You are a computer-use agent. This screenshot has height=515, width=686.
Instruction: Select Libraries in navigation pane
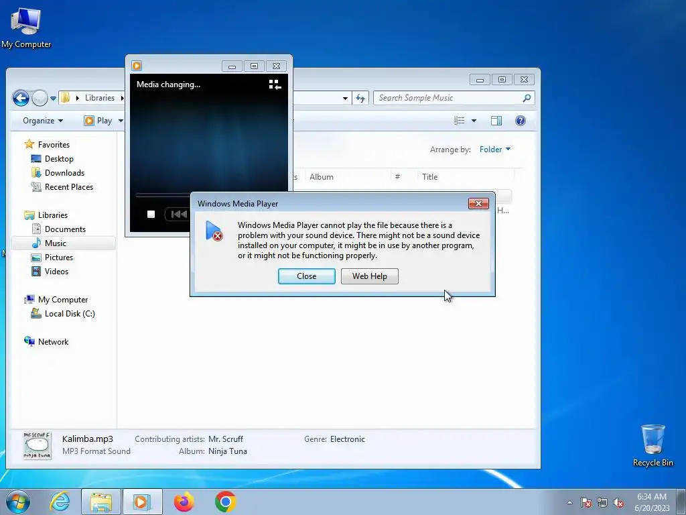[52, 215]
